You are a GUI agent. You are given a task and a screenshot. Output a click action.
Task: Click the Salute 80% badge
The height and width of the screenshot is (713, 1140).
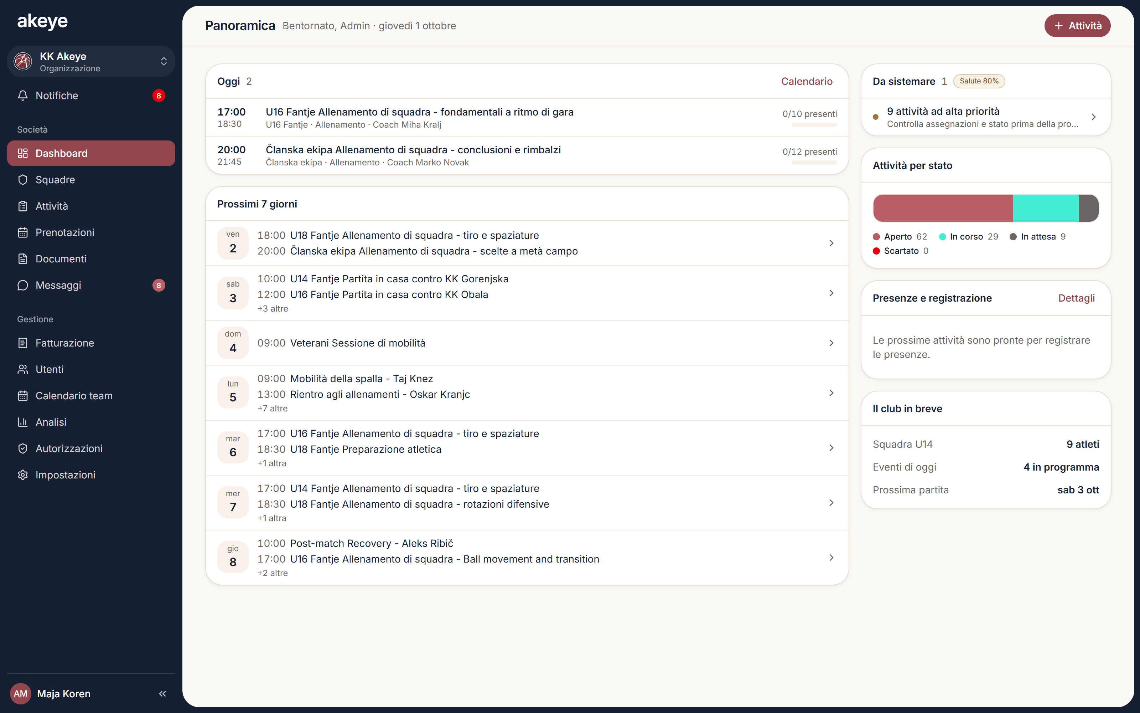click(979, 81)
